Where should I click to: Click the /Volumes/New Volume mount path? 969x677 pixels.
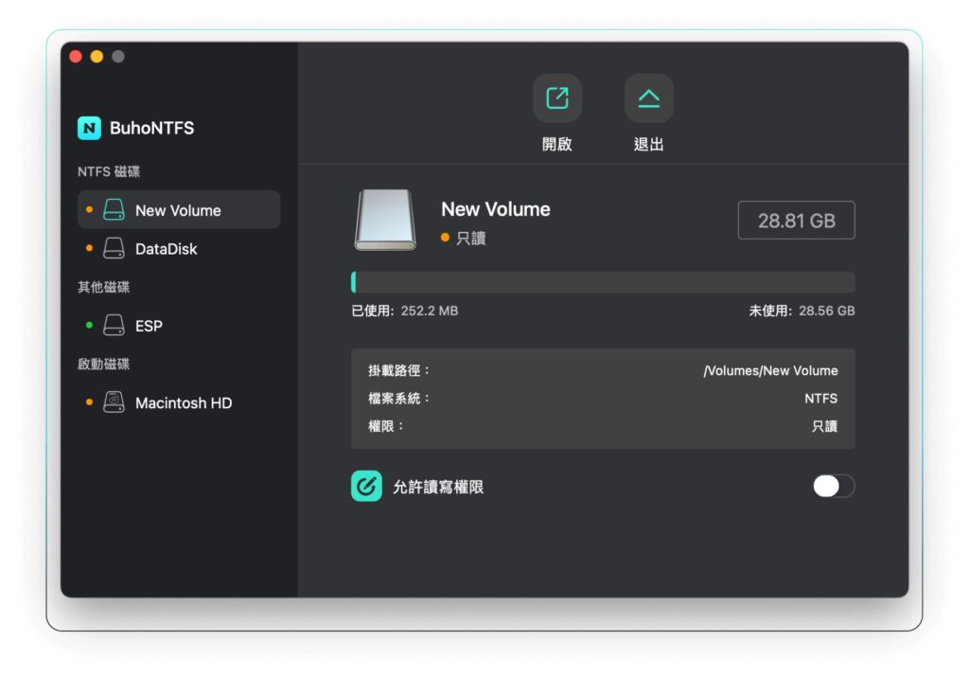pyautogui.click(x=769, y=370)
